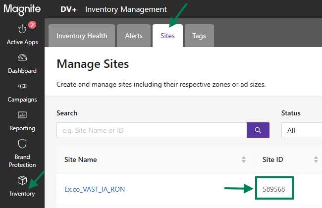Image resolution: width=322 pixels, height=208 pixels.
Task: Click the red notification badge on Active Apps
Action: tap(32, 25)
